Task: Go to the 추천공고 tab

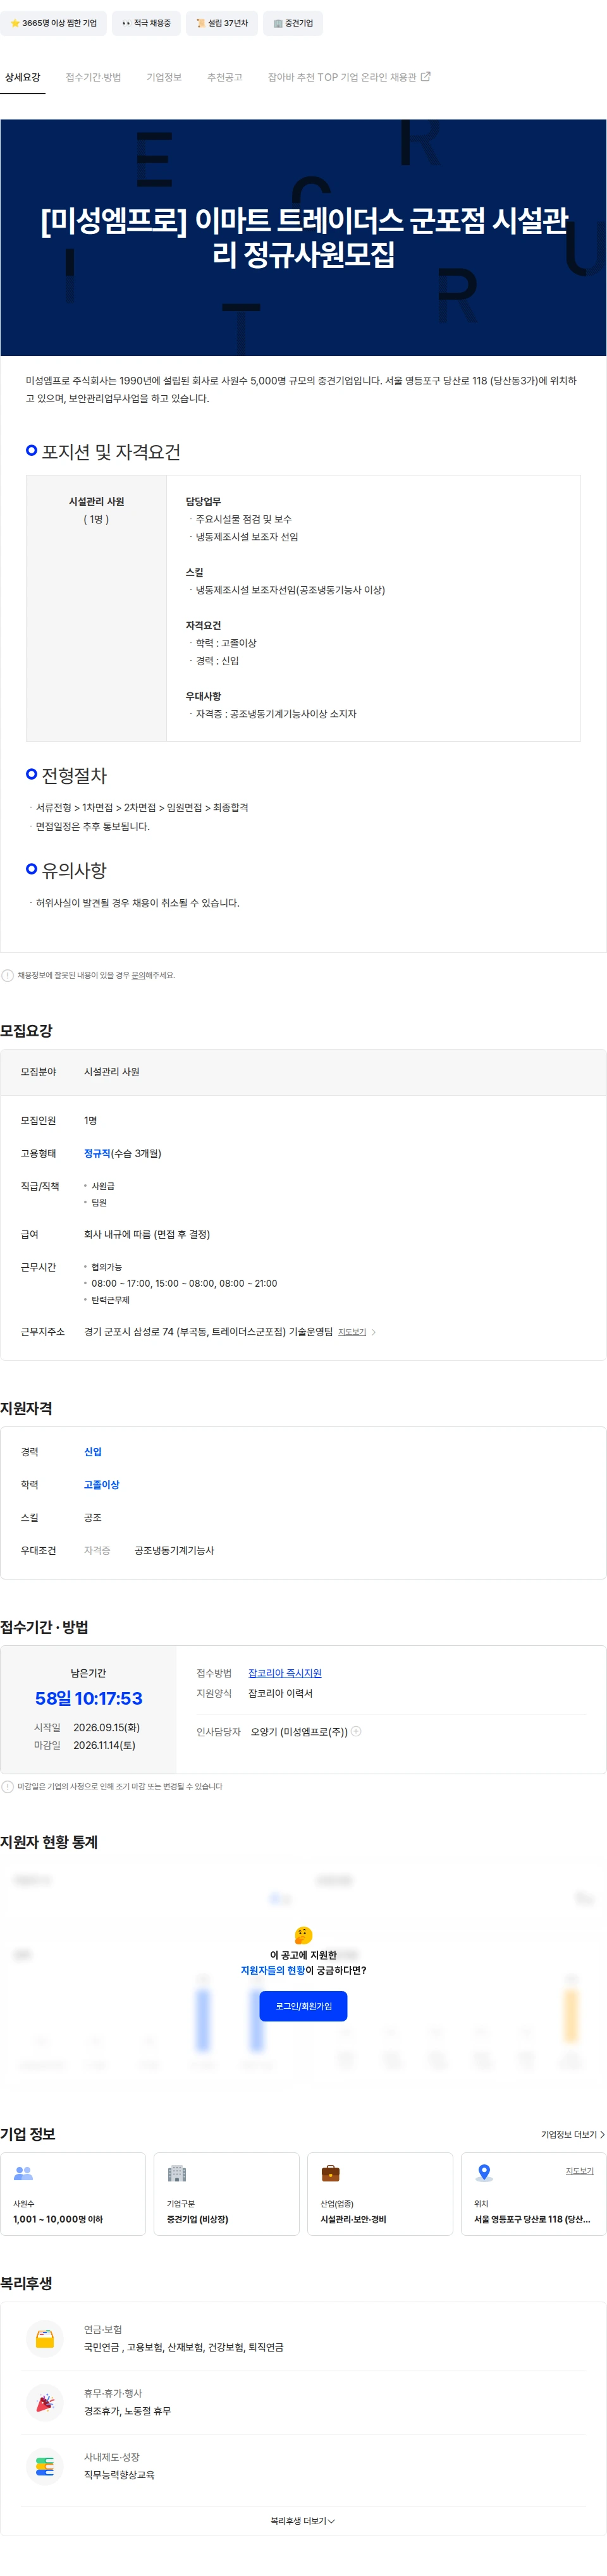Action: click(x=225, y=77)
